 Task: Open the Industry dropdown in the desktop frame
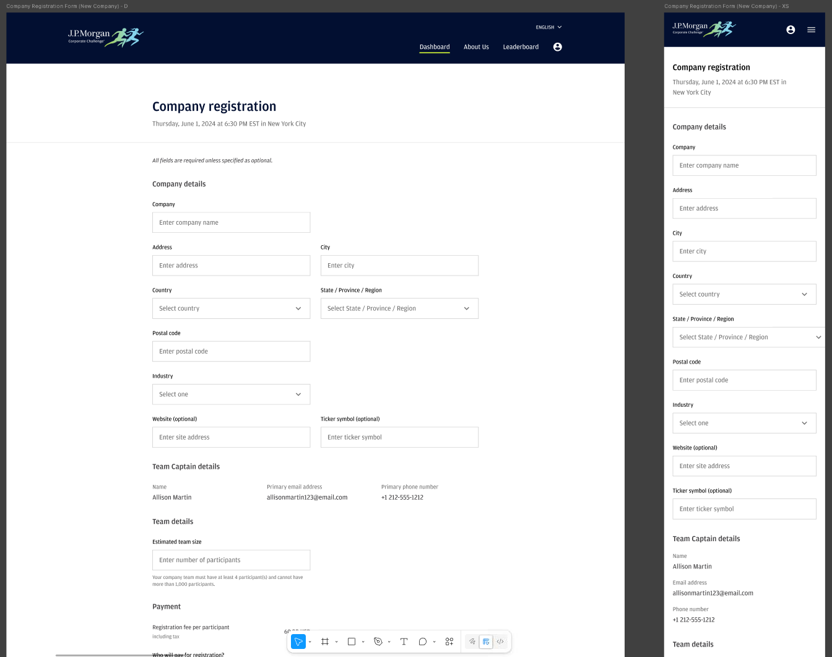click(231, 394)
